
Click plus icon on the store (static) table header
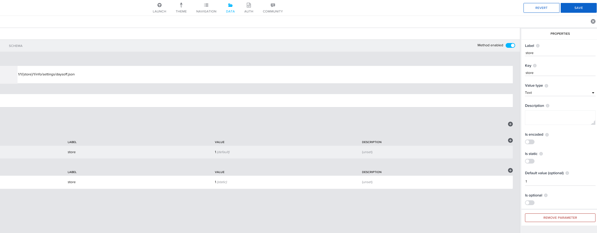[510, 170]
